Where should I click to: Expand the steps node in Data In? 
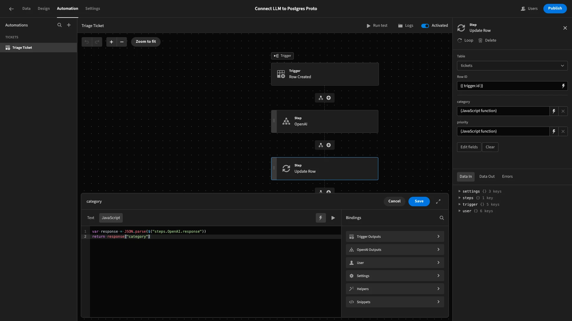459,198
